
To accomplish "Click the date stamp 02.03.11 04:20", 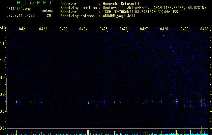I will [x=21, y=16].
